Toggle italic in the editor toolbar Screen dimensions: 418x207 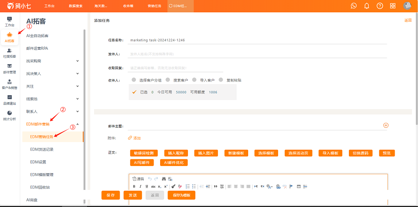pyautogui.click(x=140, y=186)
